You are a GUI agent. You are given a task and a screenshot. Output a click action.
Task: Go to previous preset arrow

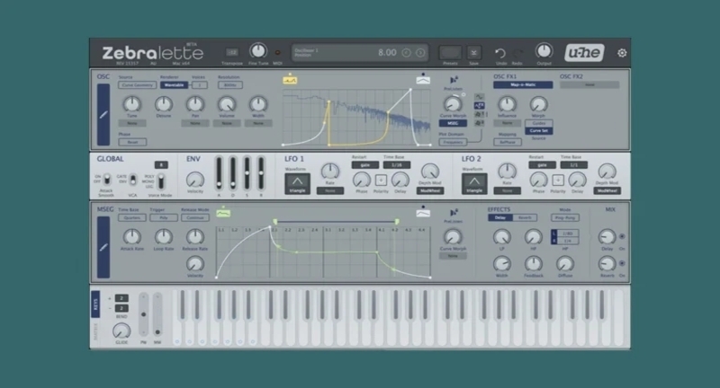(x=406, y=53)
